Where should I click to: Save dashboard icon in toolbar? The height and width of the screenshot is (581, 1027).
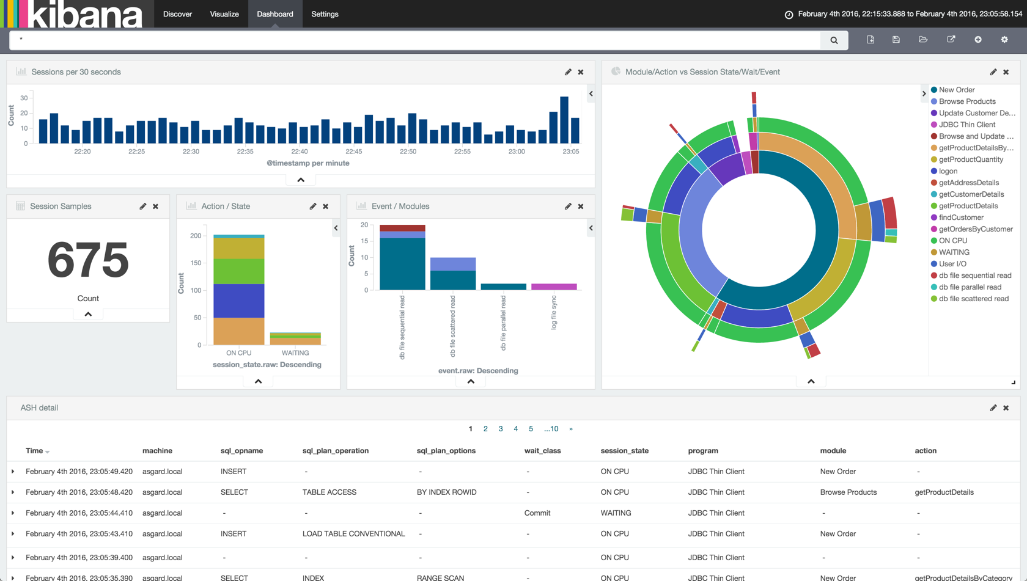pyautogui.click(x=896, y=40)
